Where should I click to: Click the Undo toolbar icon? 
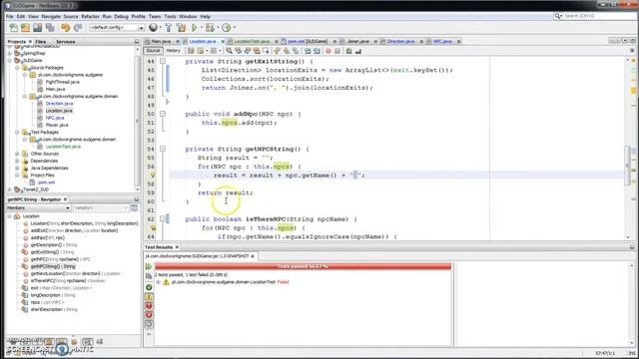pos(65,28)
